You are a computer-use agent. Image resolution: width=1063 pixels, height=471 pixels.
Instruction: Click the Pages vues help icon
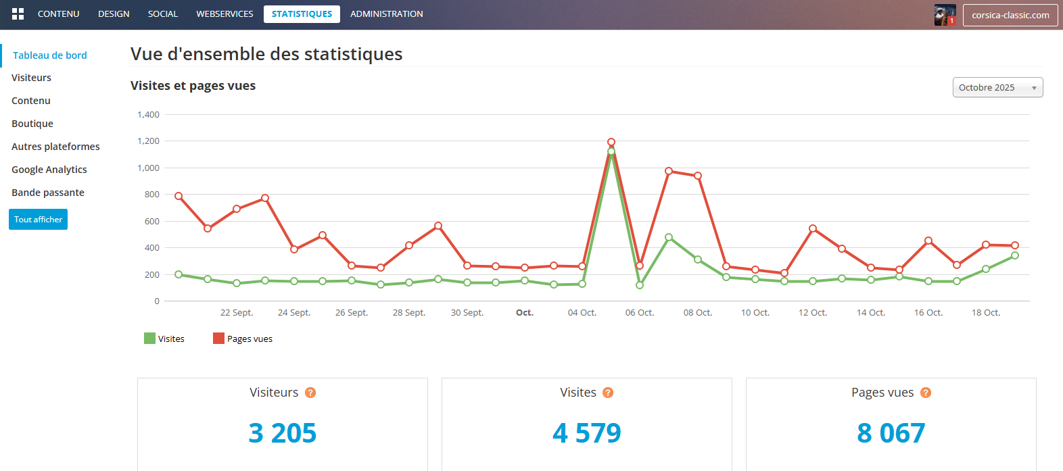point(926,393)
